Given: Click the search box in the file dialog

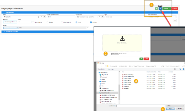Looking at the screenshot, I should tap(174, 66).
